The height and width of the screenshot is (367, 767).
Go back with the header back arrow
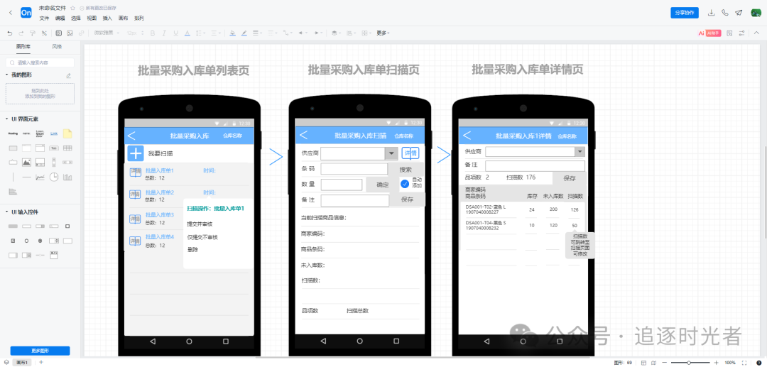(x=10, y=13)
